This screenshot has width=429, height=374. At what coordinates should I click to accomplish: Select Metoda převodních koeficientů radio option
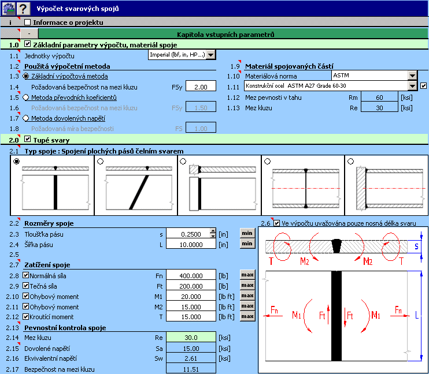26,98
